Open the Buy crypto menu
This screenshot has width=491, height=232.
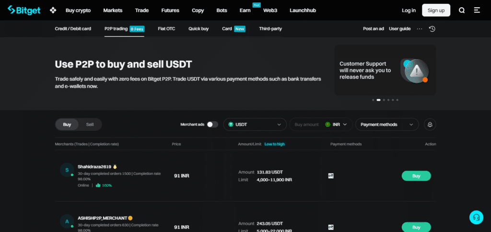[78, 11]
